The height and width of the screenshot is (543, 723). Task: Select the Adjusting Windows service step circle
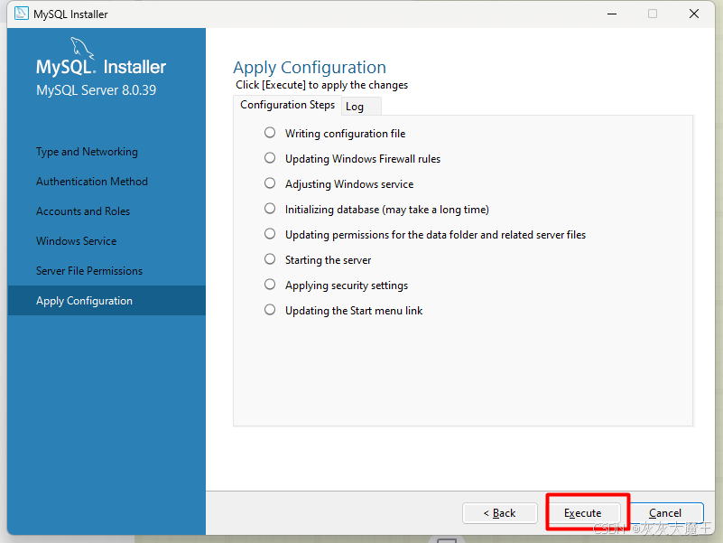click(270, 183)
